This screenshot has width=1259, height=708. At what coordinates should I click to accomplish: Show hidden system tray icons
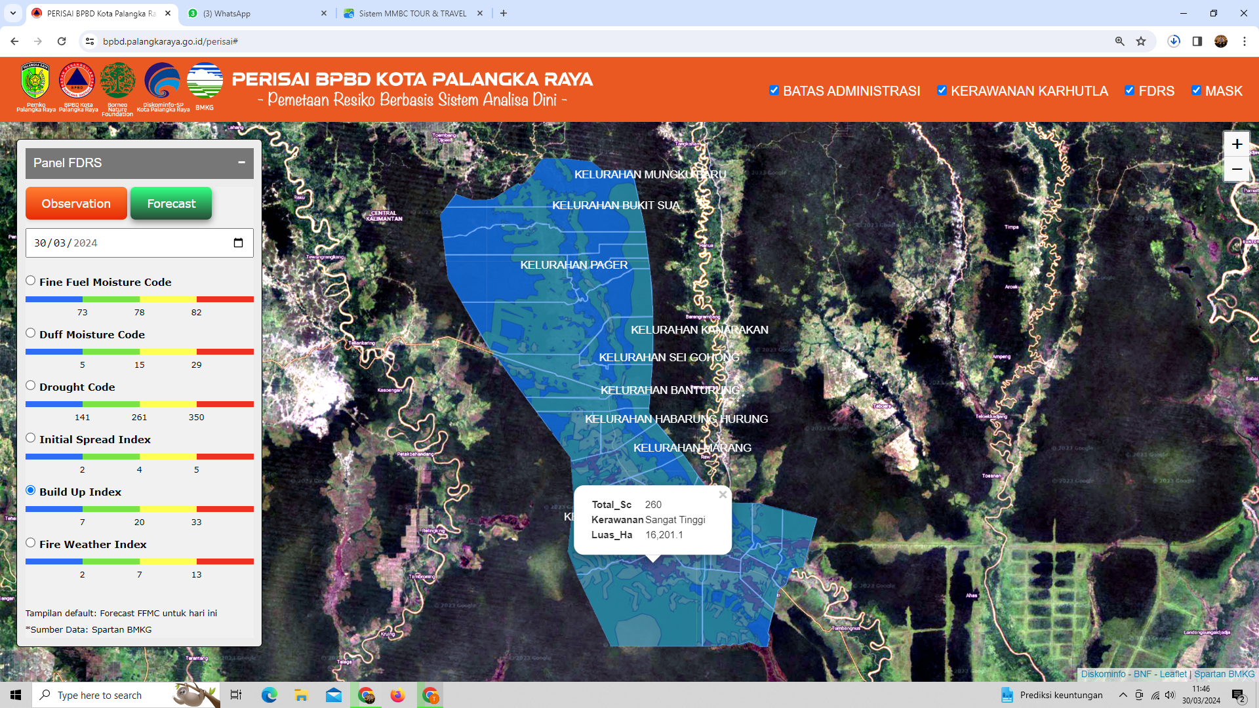(x=1123, y=695)
